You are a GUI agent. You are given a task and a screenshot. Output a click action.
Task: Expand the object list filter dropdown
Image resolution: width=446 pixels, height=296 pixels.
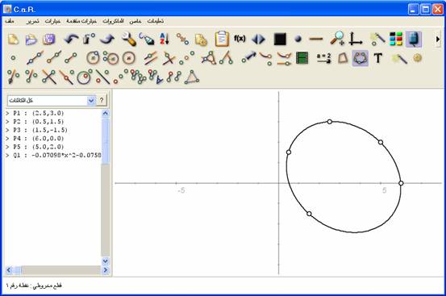point(91,100)
